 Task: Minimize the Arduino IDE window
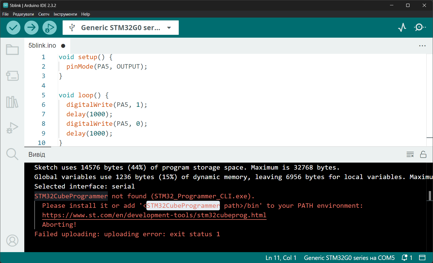392,5
